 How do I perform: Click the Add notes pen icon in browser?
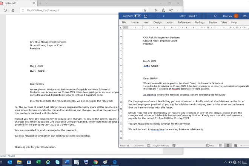pyautogui.click(x=163, y=10)
